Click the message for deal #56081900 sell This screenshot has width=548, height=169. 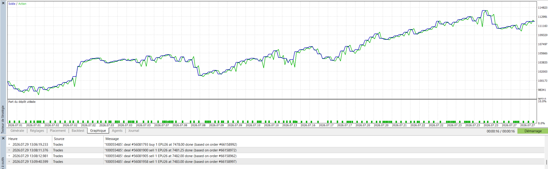(170, 150)
